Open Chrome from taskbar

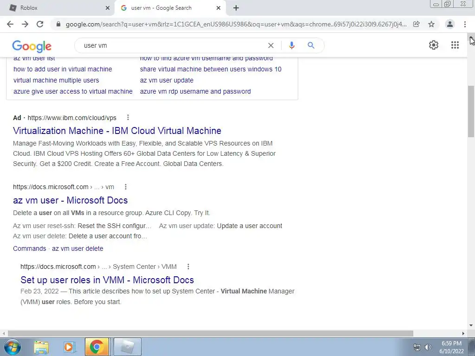tap(96, 347)
